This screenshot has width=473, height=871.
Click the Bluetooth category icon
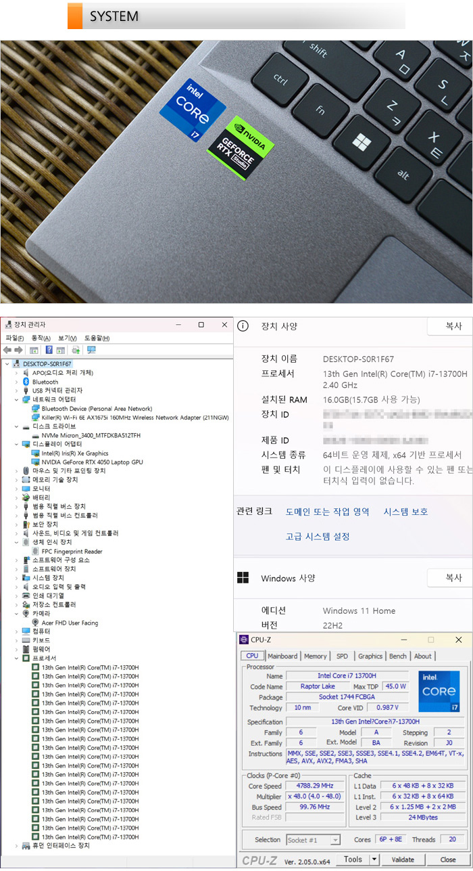click(x=26, y=382)
